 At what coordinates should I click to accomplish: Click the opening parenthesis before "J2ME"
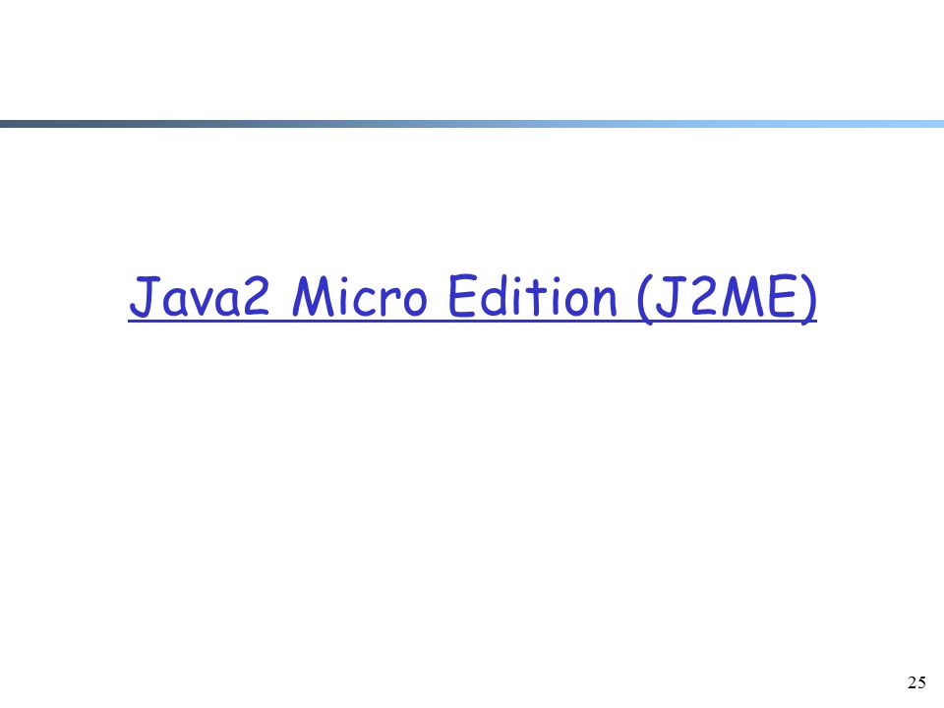645,299
